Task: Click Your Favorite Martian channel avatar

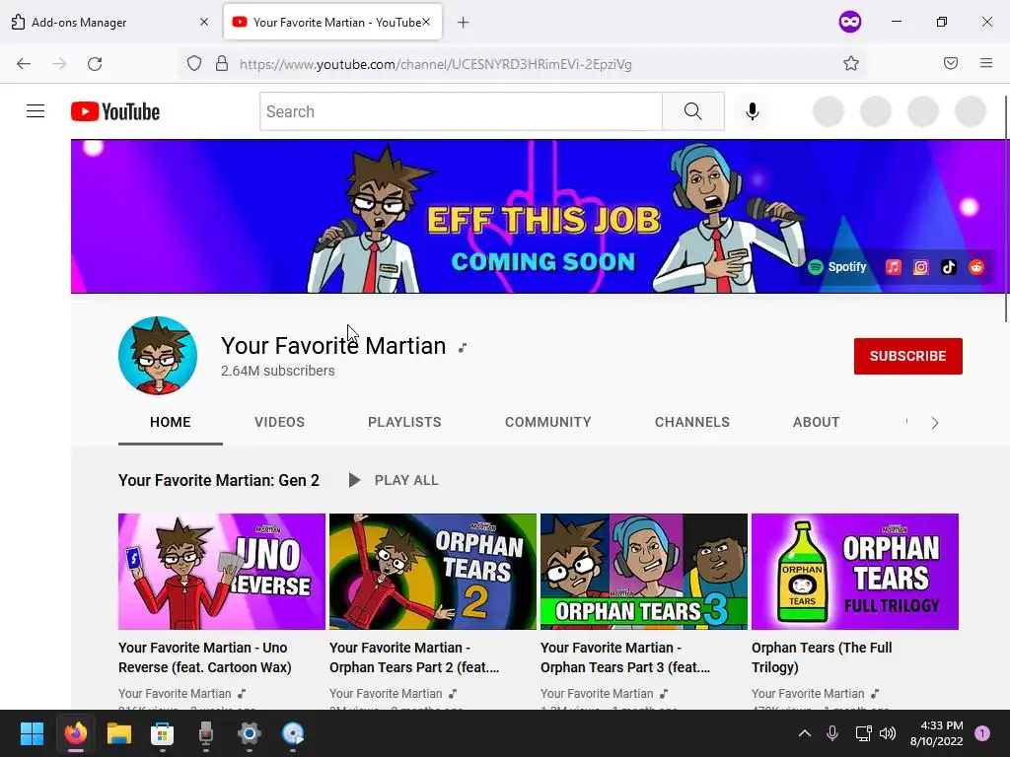Action: click(x=158, y=355)
